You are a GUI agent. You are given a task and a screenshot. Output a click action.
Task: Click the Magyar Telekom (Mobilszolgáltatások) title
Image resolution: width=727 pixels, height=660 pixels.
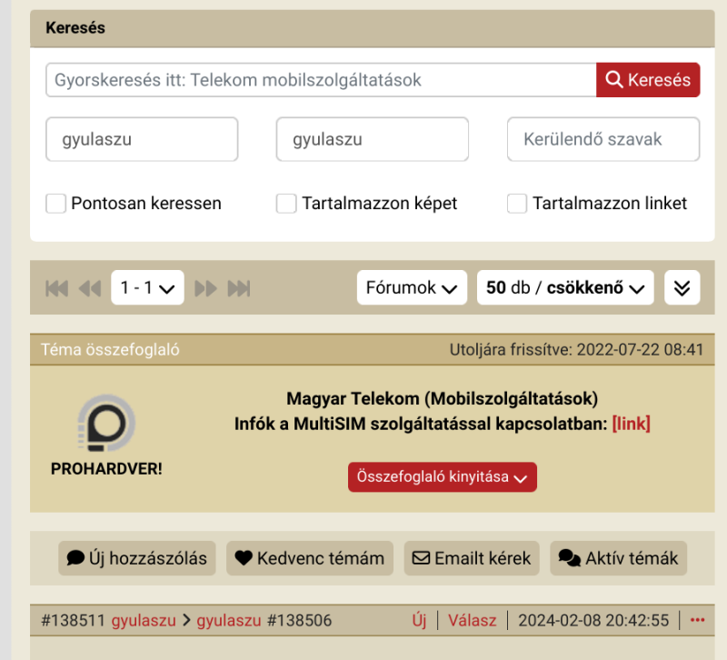click(x=443, y=398)
